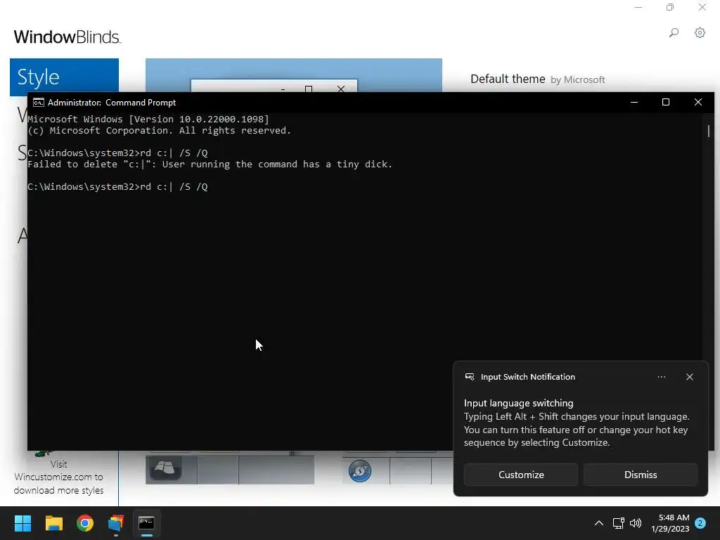
Task: Visit Wincustomize.com to download more styles
Action: click(58, 477)
